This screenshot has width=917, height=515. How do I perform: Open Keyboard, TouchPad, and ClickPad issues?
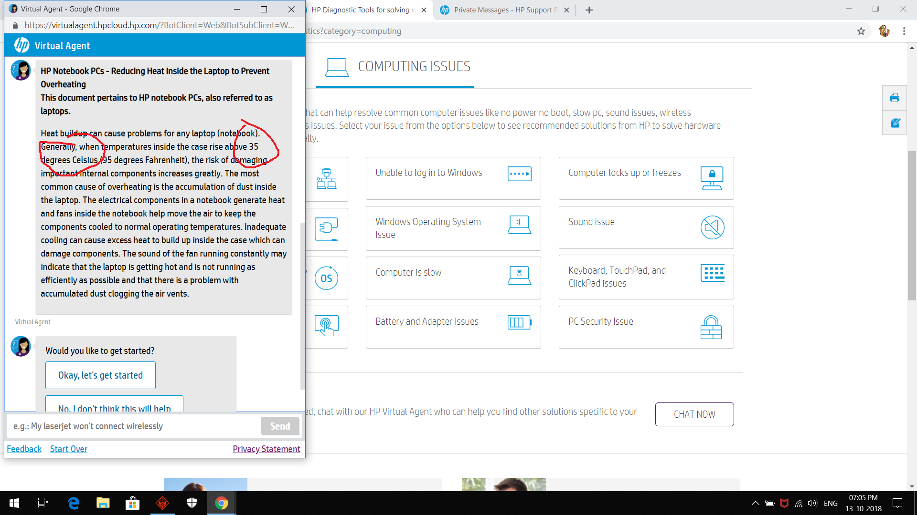646,277
